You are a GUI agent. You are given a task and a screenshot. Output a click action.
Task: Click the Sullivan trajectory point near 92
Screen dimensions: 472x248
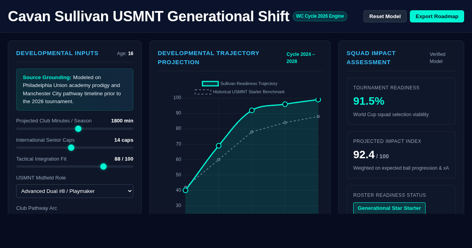coord(252,110)
